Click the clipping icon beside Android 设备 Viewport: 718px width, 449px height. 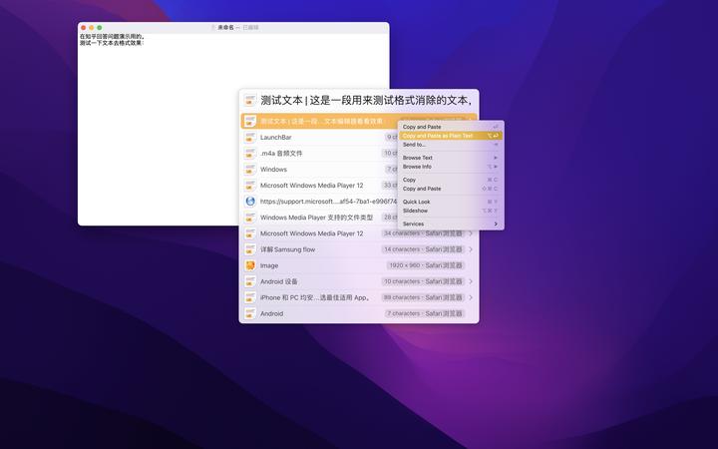(250, 281)
